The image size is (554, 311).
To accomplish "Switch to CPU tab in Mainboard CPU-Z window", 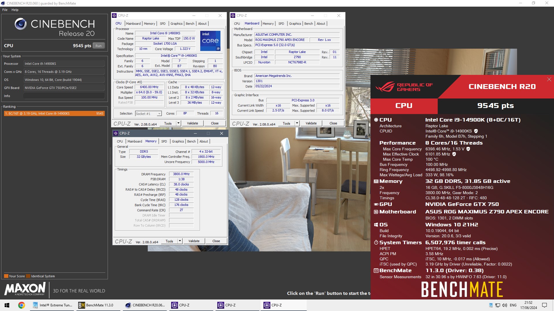I will (x=237, y=24).
